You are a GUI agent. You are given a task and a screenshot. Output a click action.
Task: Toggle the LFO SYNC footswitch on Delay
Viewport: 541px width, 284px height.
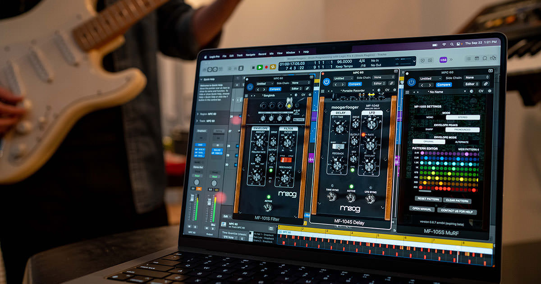pos(370,199)
